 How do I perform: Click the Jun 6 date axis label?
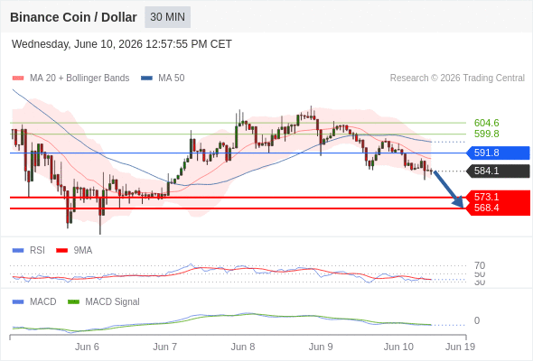87,347
